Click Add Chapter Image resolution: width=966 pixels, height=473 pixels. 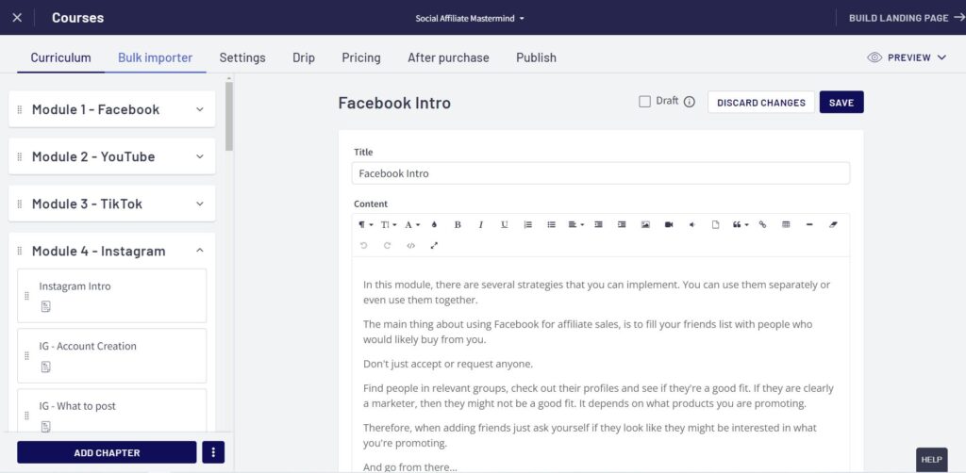(x=107, y=452)
